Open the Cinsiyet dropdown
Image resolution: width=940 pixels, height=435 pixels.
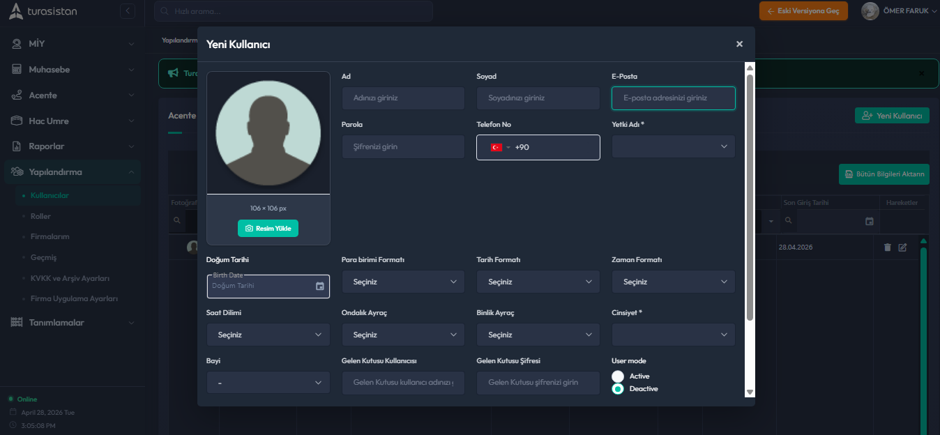coord(673,335)
